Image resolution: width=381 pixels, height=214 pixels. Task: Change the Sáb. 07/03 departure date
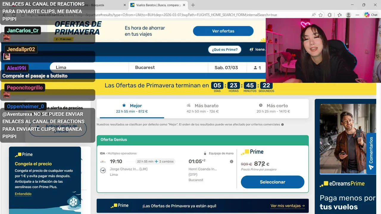coord(227,67)
